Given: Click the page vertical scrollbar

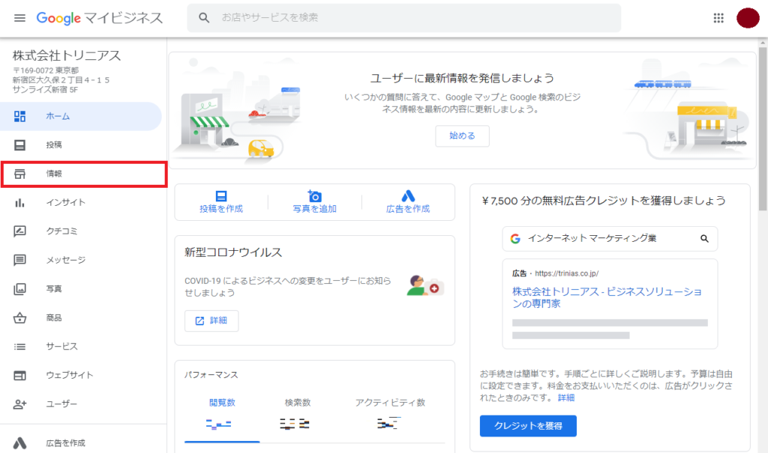Looking at the screenshot, I should (x=763, y=128).
